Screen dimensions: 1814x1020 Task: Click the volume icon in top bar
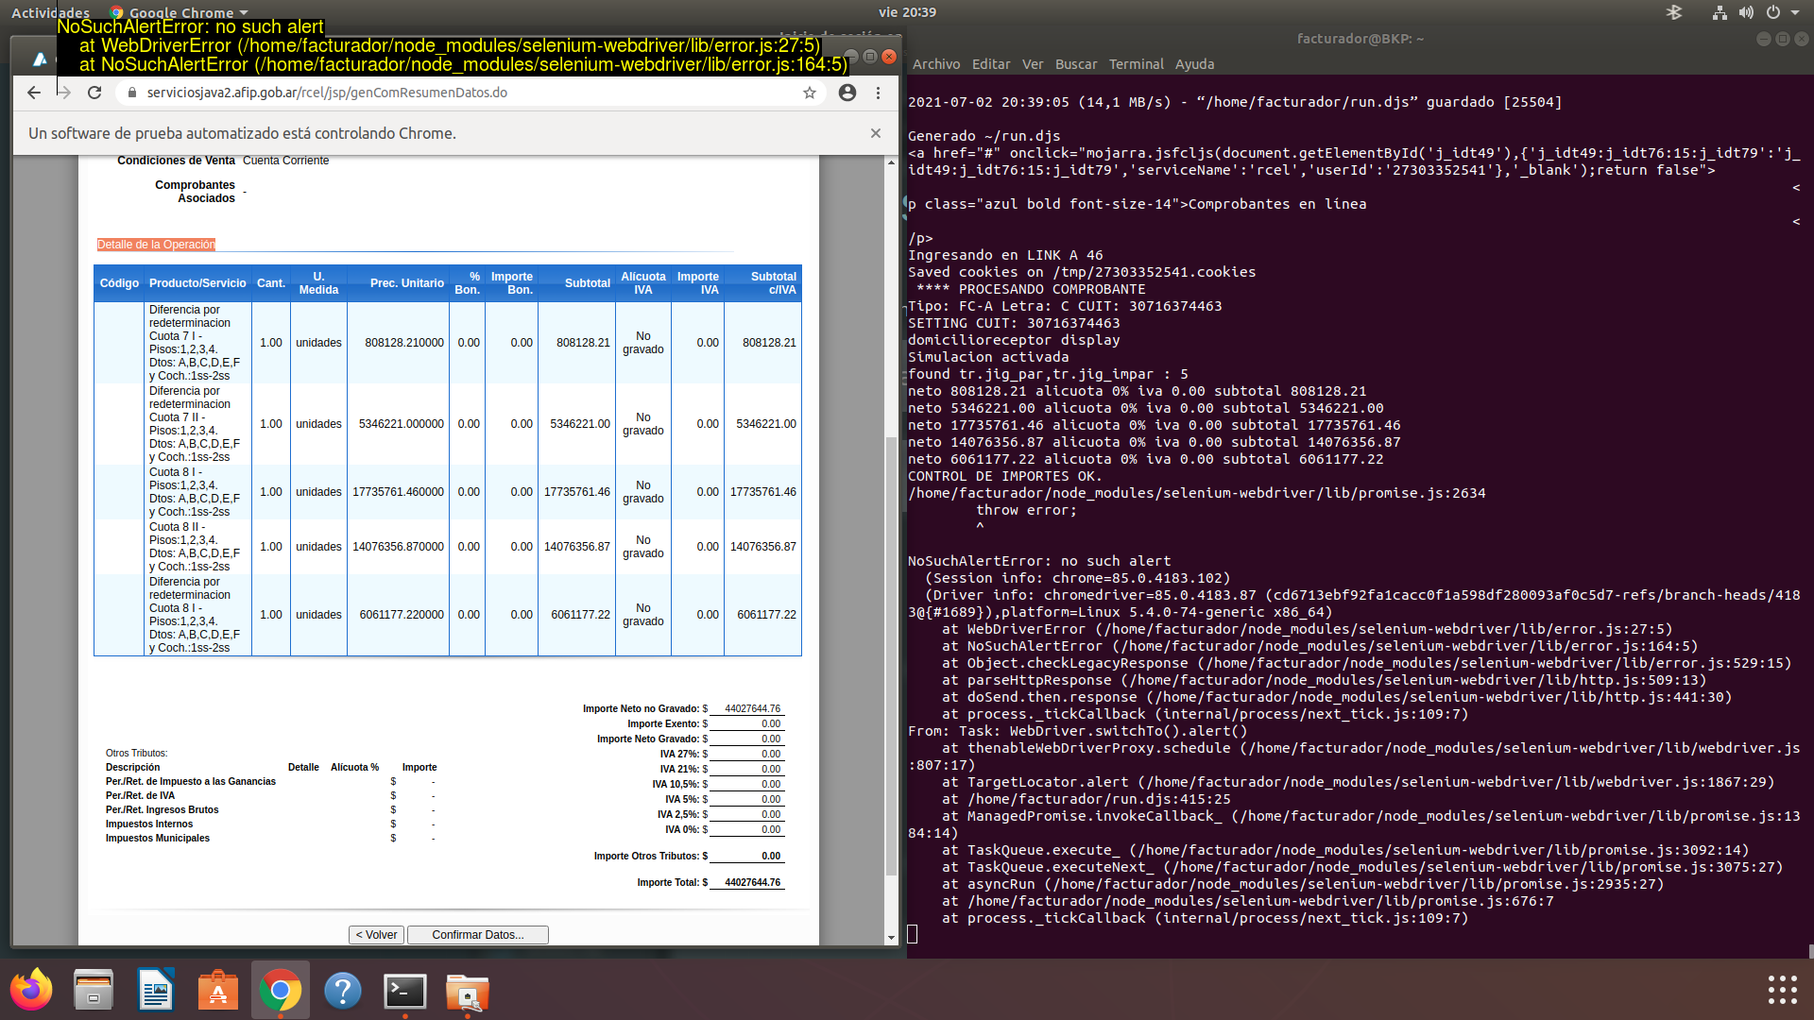1746,12
